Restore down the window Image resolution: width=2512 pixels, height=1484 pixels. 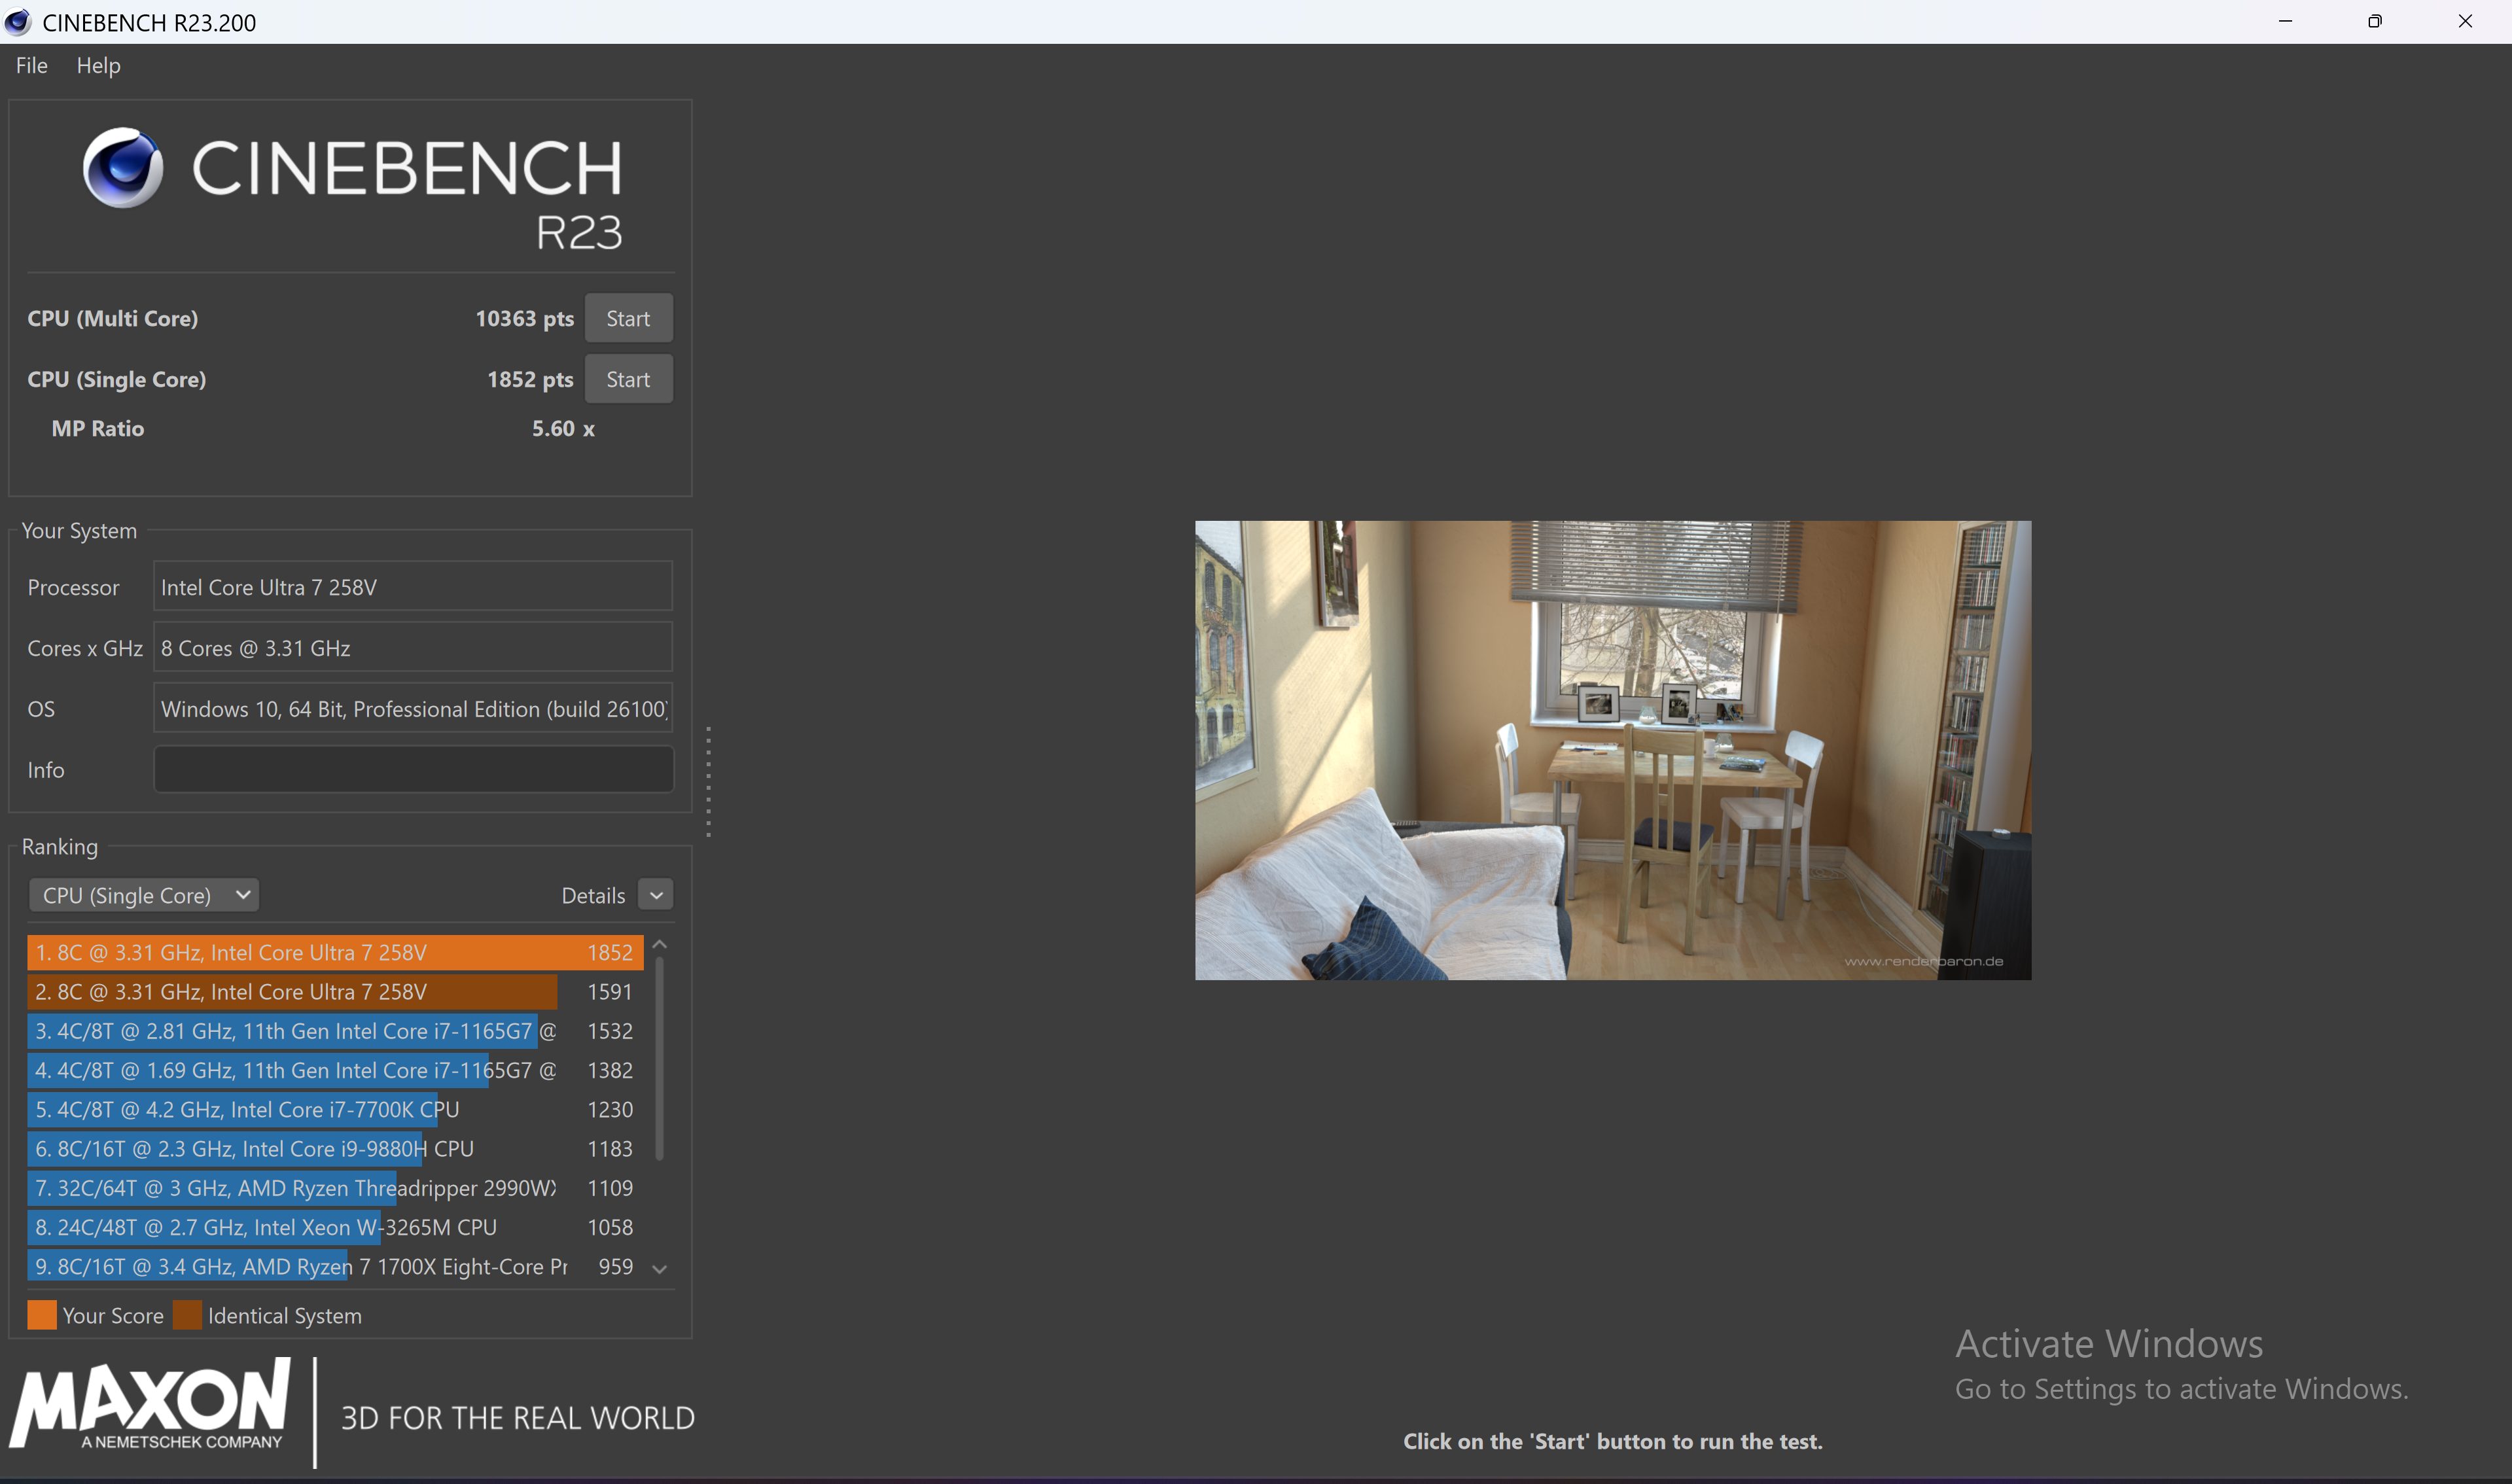pyautogui.click(x=2374, y=21)
